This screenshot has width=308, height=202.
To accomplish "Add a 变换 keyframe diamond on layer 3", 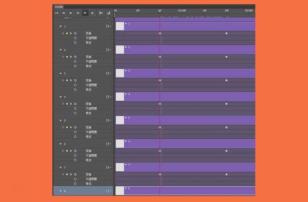I will click(67, 80).
